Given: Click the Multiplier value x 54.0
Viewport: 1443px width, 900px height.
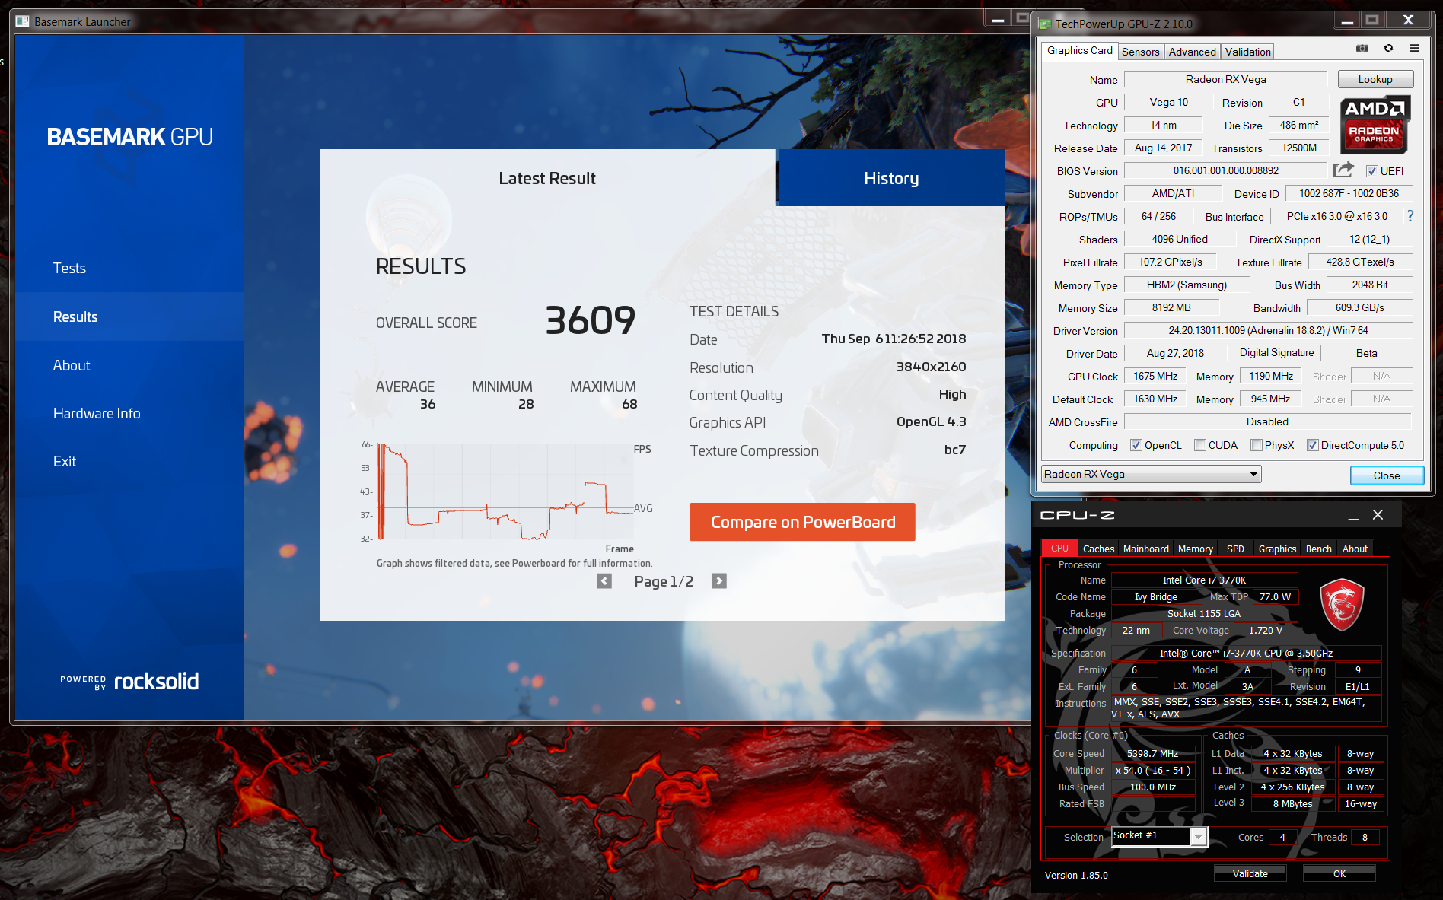Looking at the screenshot, I should point(1152,770).
